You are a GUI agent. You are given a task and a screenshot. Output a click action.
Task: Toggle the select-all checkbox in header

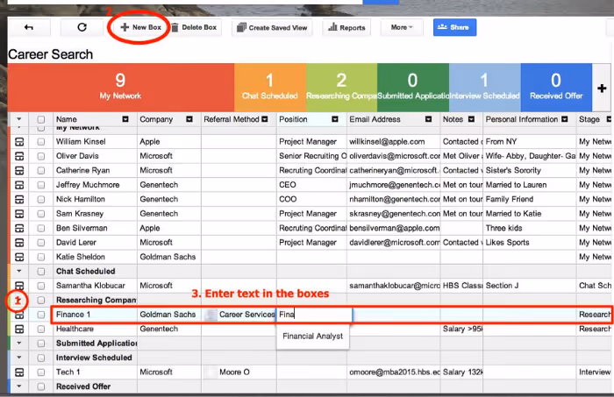click(41, 120)
